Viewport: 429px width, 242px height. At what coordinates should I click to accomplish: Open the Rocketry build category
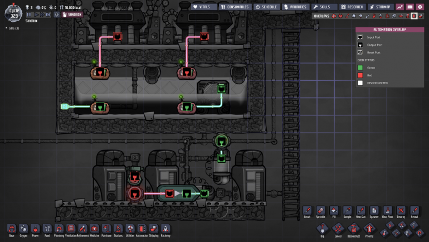[x=165, y=229]
